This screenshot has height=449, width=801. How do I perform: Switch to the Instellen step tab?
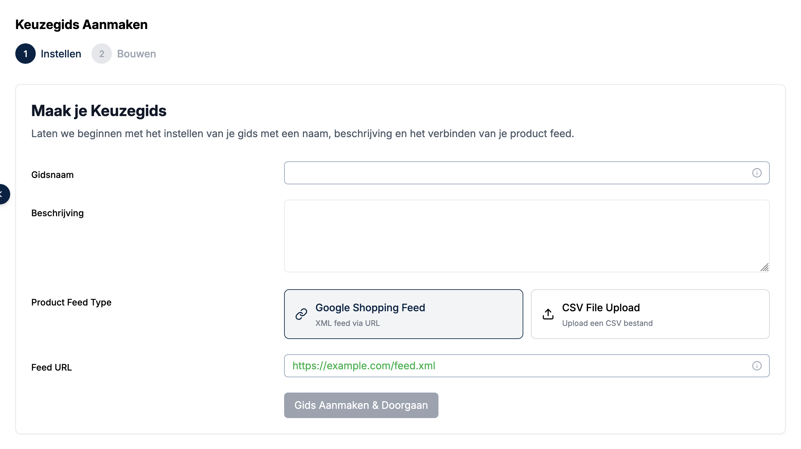pyautogui.click(x=61, y=54)
